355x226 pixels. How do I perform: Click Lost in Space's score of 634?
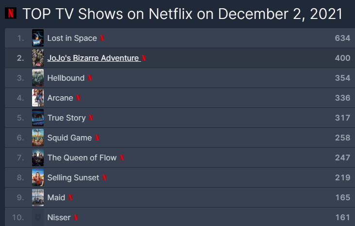(342, 38)
